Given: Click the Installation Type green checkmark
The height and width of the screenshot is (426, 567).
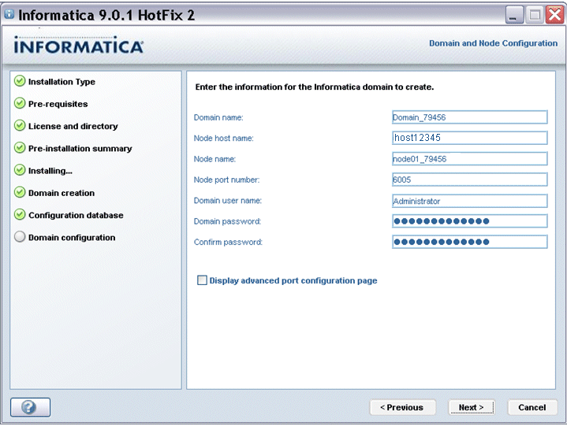Looking at the screenshot, I should [x=20, y=81].
